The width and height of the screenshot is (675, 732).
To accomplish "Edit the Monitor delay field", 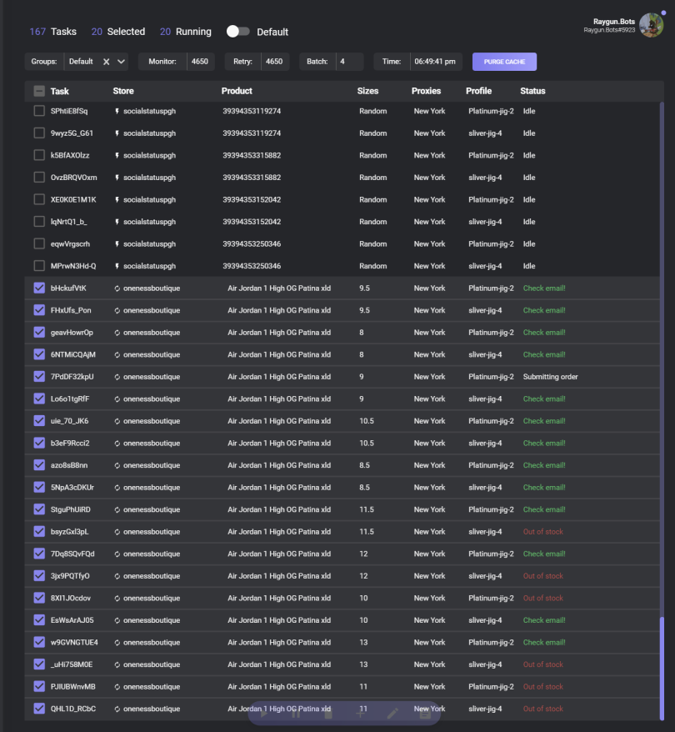I will [x=201, y=62].
